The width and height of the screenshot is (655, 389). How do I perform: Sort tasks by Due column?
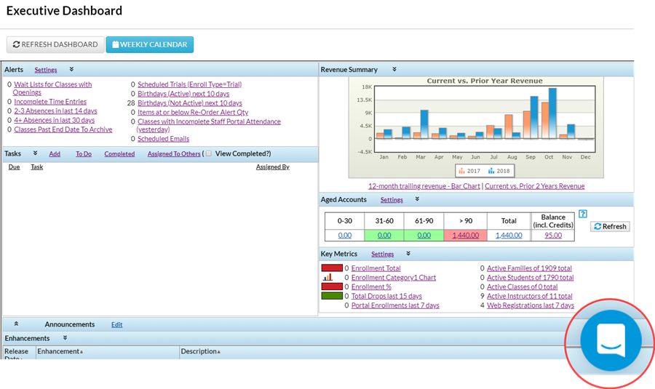click(15, 167)
